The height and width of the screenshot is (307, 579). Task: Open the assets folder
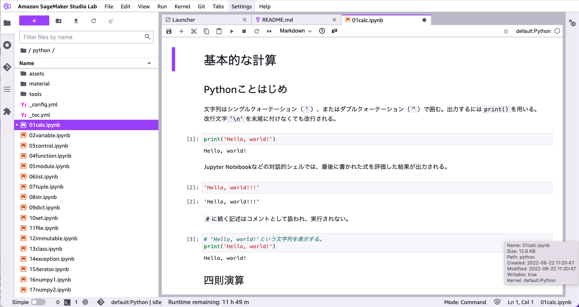[36, 73]
